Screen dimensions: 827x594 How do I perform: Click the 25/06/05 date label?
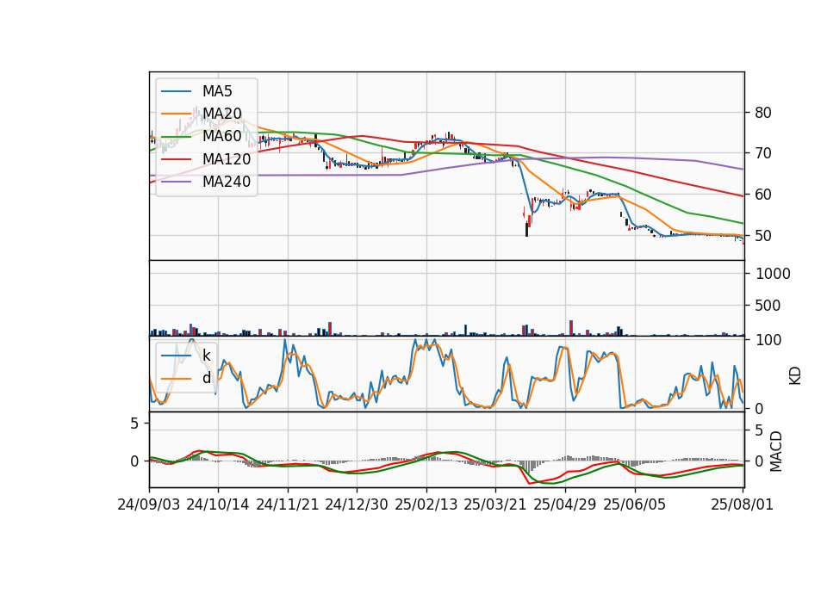pyautogui.click(x=635, y=504)
